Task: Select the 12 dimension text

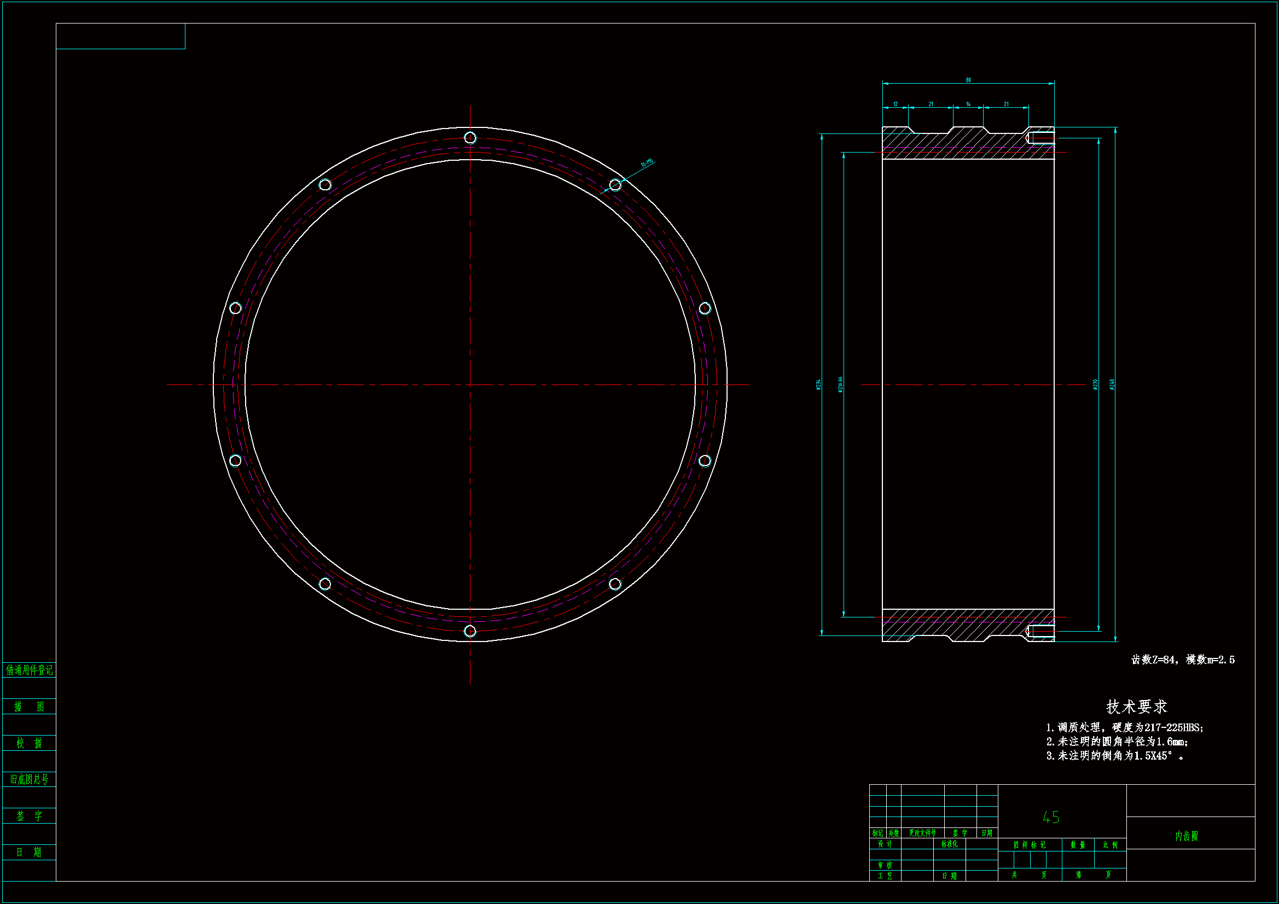Action: point(895,104)
